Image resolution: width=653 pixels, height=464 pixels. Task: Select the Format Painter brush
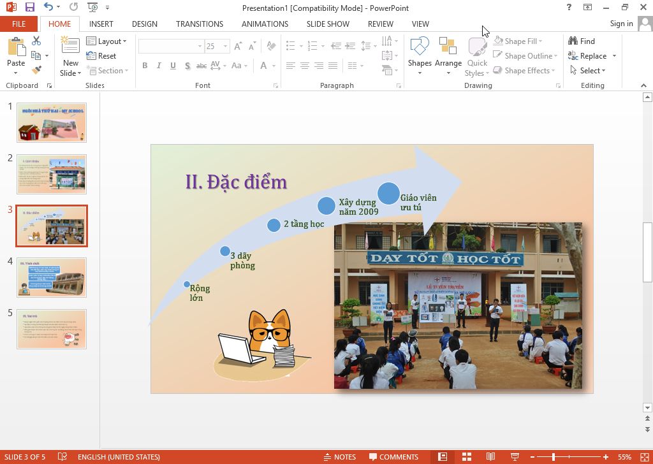pos(36,70)
